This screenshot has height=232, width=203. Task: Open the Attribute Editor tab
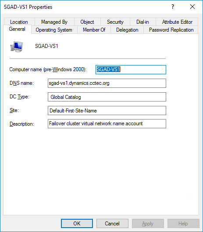[177, 22]
